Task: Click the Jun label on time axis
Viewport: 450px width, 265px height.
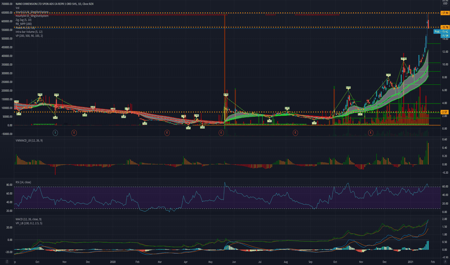Action: click(234, 262)
